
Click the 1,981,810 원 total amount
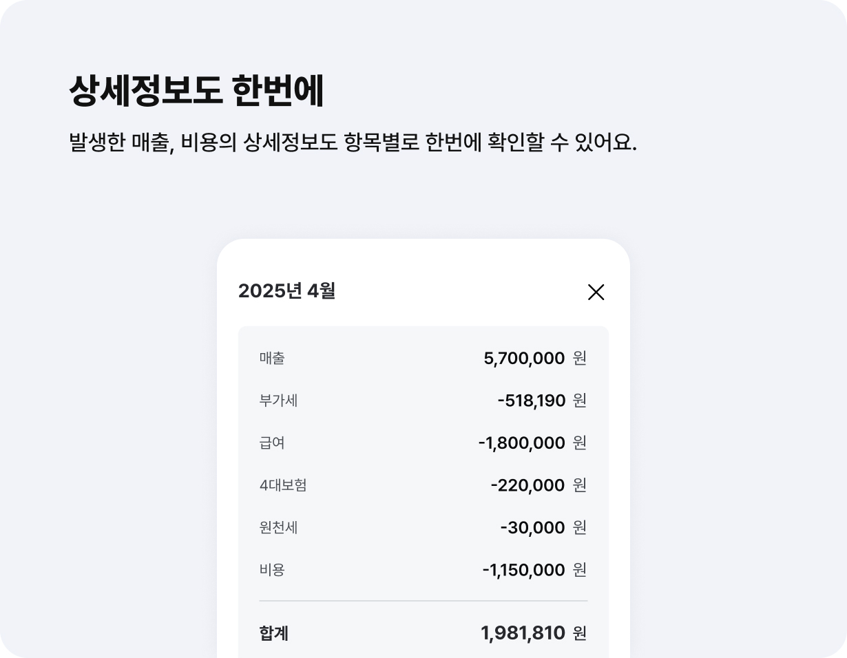click(534, 633)
